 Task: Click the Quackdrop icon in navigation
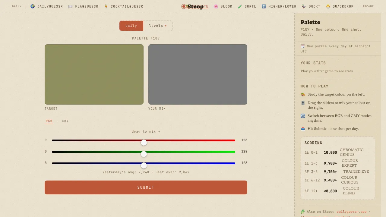point(328,6)
